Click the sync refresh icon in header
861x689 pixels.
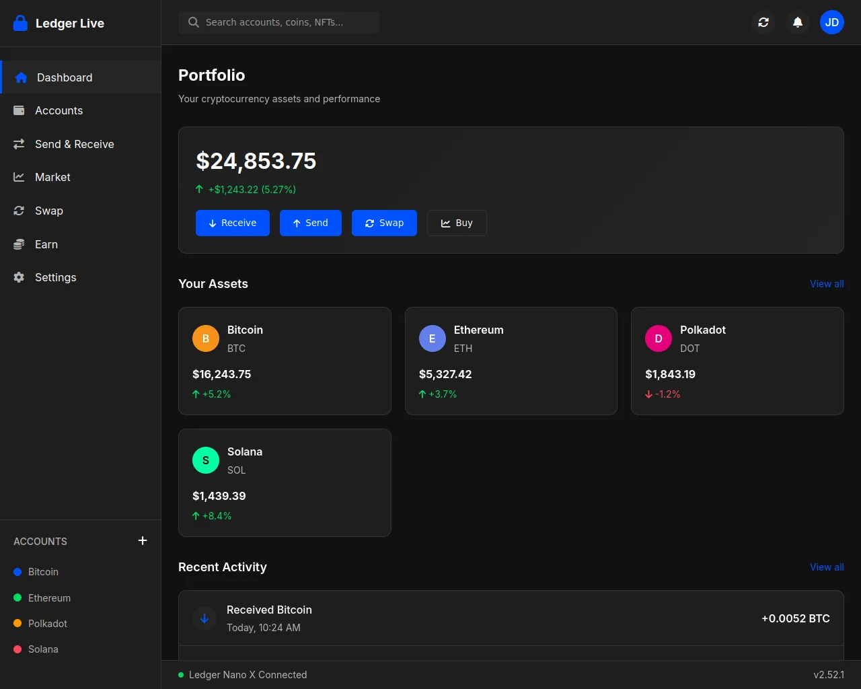point(763,22)
